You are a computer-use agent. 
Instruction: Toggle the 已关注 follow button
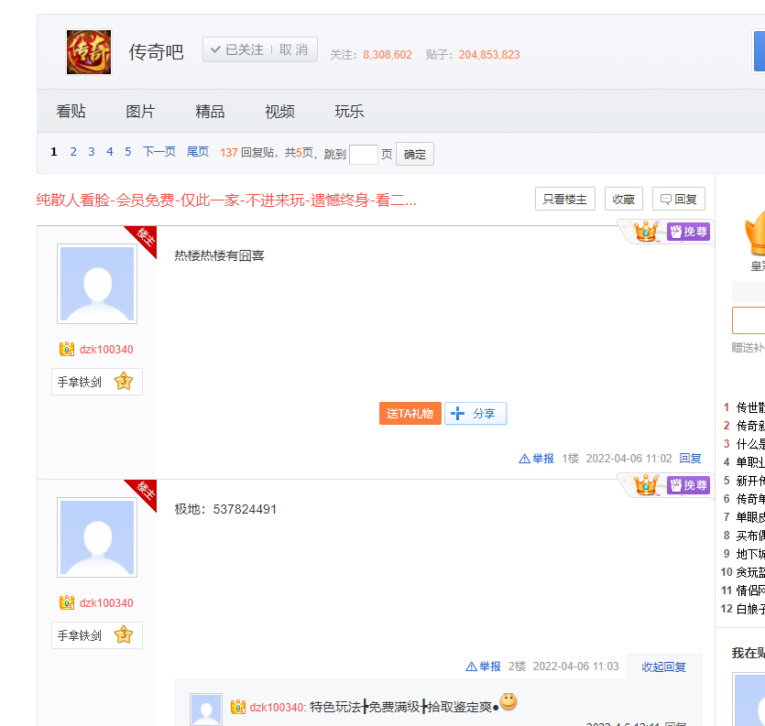click(x=237, y=50)
